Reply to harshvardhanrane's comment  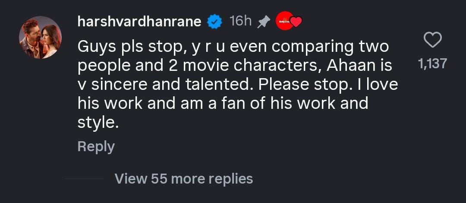[x=96, y=146]
